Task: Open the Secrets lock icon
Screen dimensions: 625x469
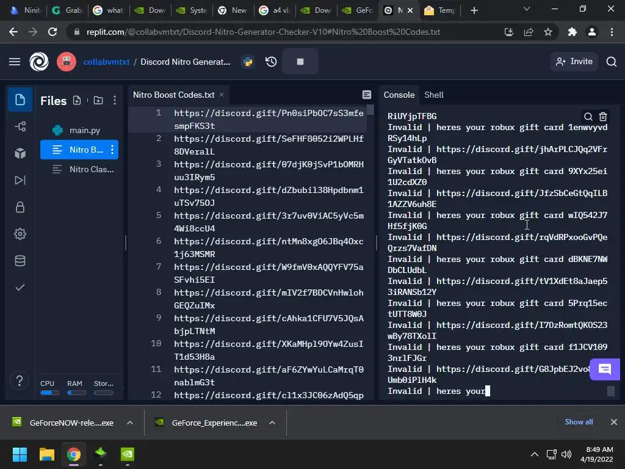Action: pos(20,207)
